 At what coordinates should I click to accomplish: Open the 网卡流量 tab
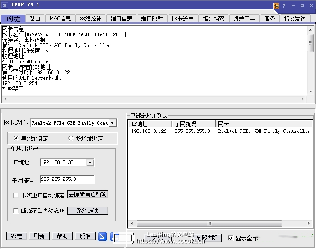[183, 19]
